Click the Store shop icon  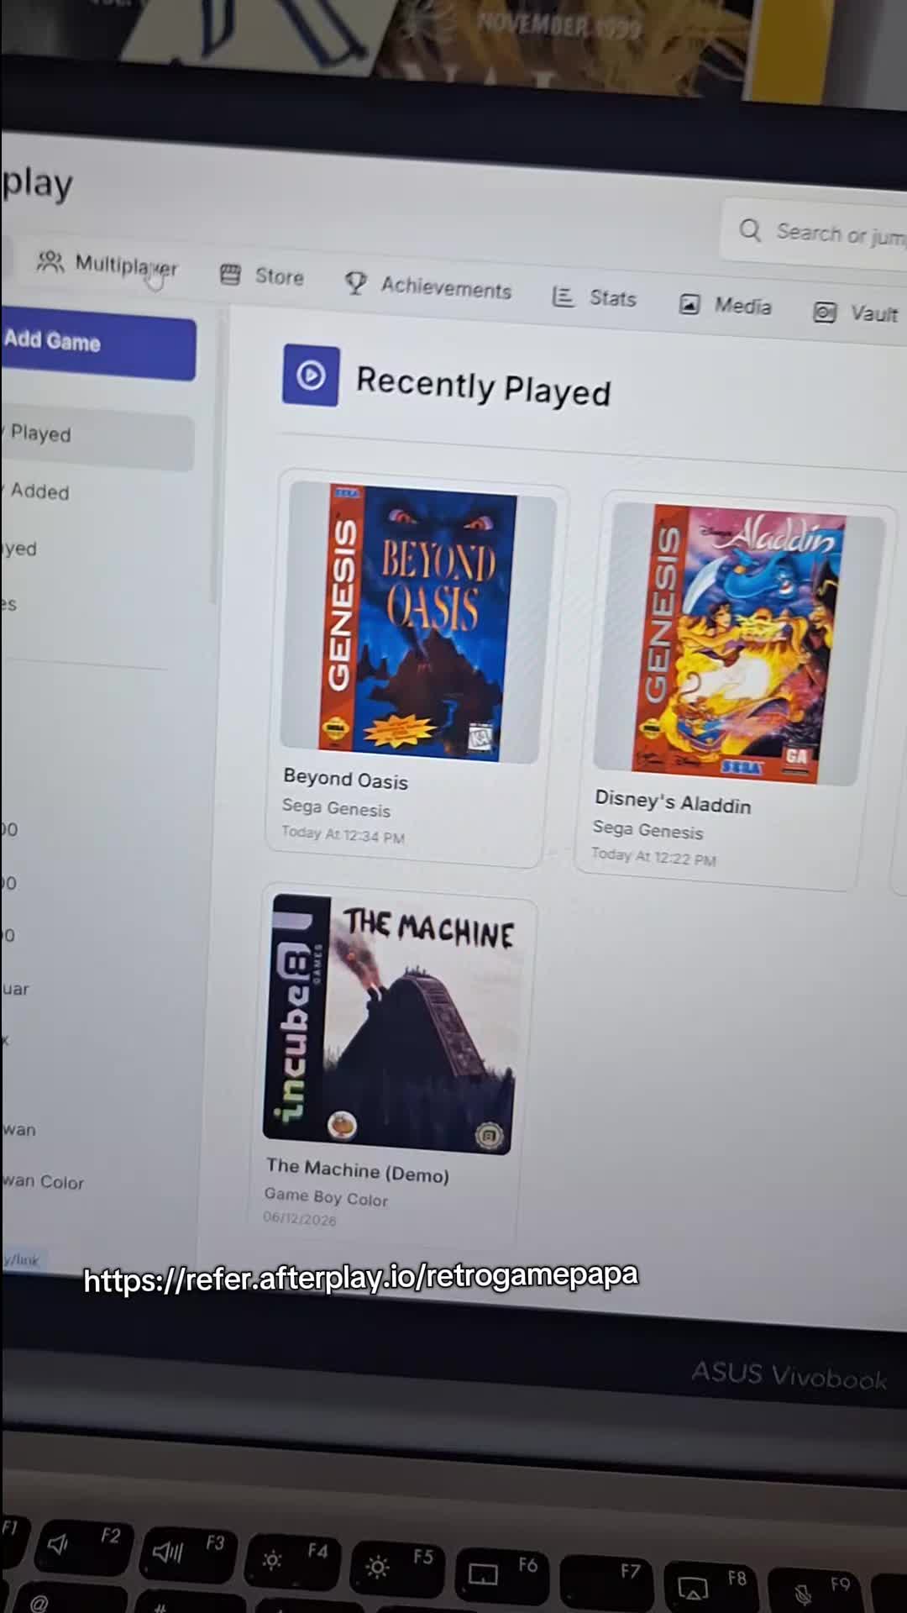click(x=230, y=275)
